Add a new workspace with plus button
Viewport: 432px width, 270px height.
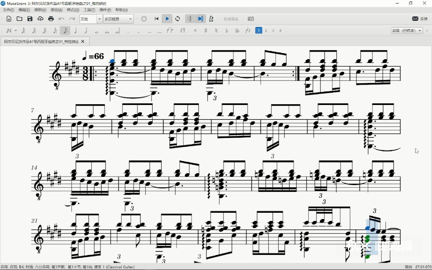[427, 30]
